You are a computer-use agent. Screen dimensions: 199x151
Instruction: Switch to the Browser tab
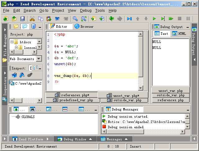(84, 26)
